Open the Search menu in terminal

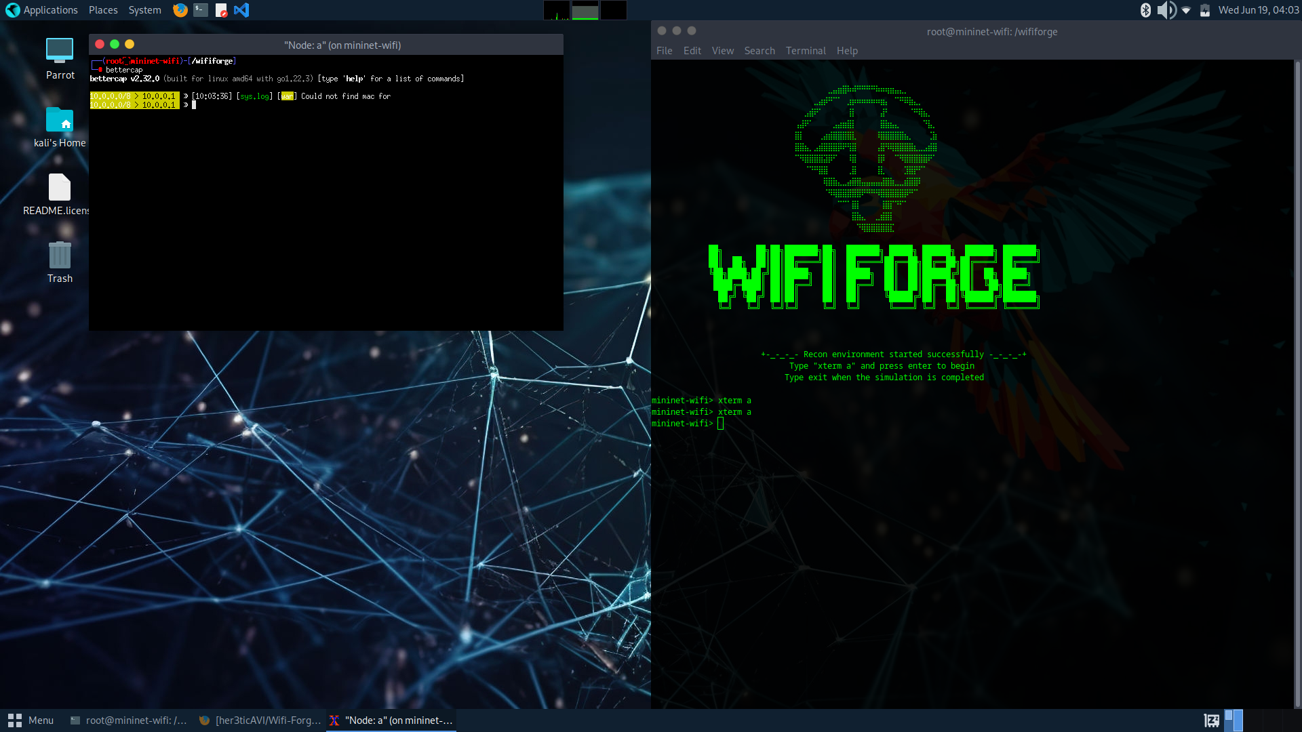pos(759,51)
